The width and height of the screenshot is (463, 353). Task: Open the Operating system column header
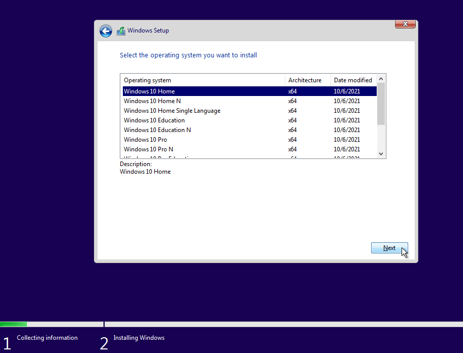pyautogui.click(x=147, y=80)
